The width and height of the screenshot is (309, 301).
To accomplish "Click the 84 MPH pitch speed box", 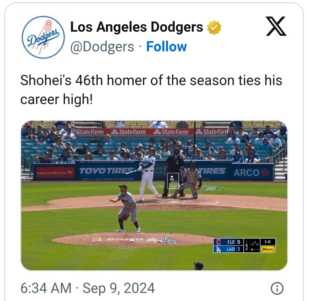I will coord(268,249).
